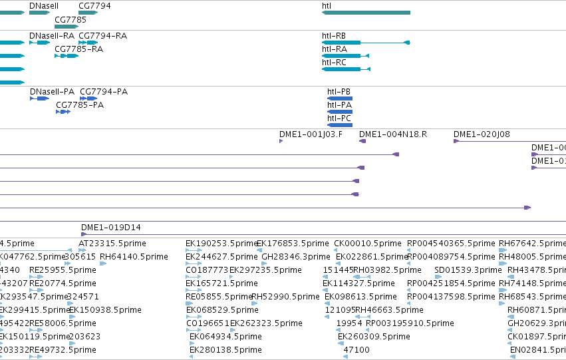The height and width of the screenshot is (360, 566).
Task: Select the EK280138.5prime EST label
Action: [225, 350]
